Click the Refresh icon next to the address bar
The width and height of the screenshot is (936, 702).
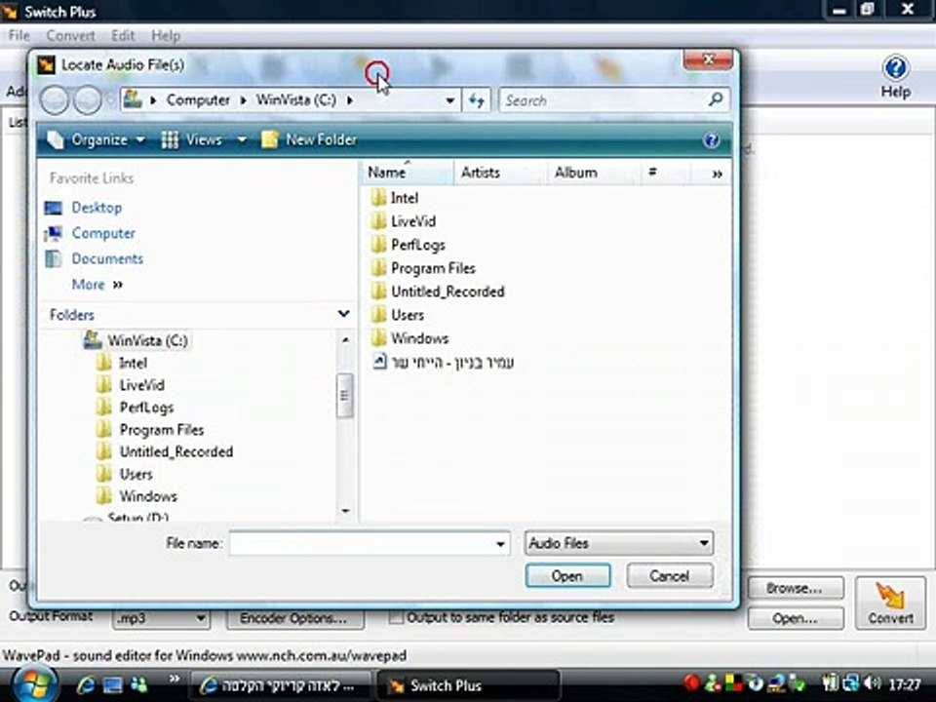coord(477,100)
